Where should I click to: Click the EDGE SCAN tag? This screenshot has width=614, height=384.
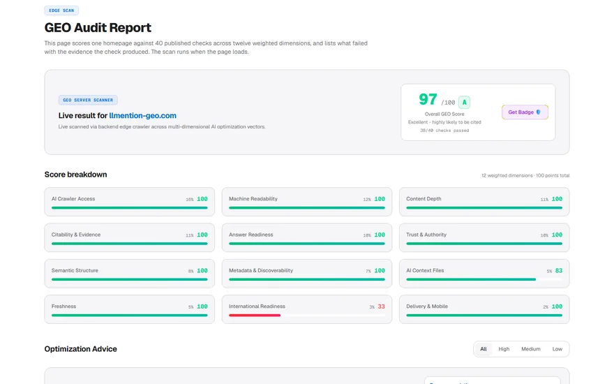(x=61, y=10)
